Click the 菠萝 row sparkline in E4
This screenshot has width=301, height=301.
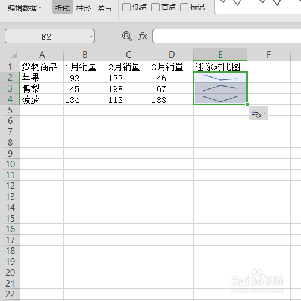pos(220,99)
